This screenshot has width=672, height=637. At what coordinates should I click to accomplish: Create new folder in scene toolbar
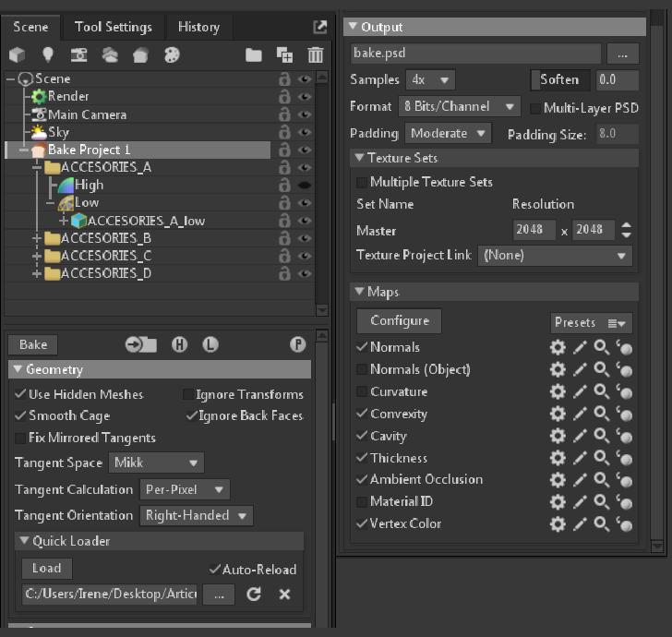(254, 55)
